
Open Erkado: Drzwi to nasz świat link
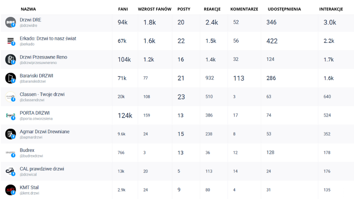(48, 38)
